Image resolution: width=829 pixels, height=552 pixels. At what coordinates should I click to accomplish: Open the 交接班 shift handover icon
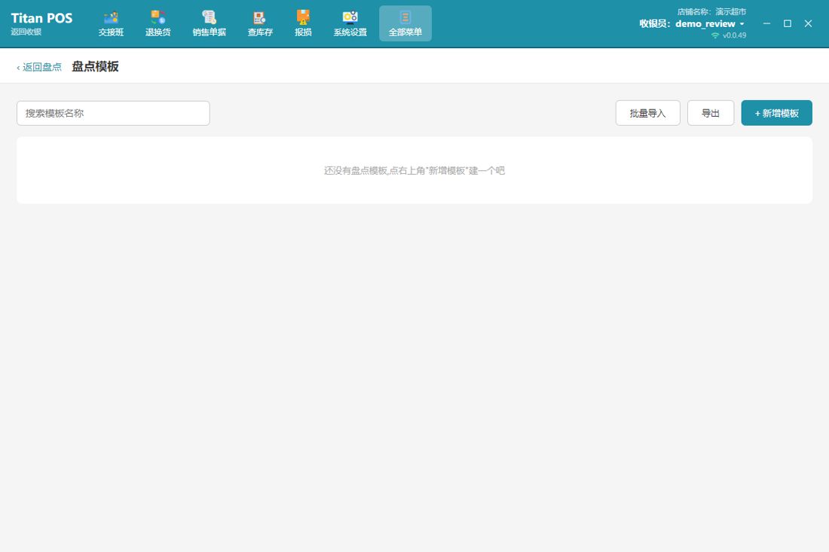pos(111,24)
